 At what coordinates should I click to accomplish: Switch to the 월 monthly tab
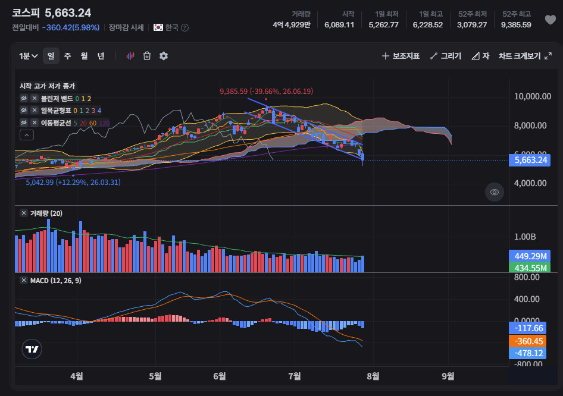(84, 56)
